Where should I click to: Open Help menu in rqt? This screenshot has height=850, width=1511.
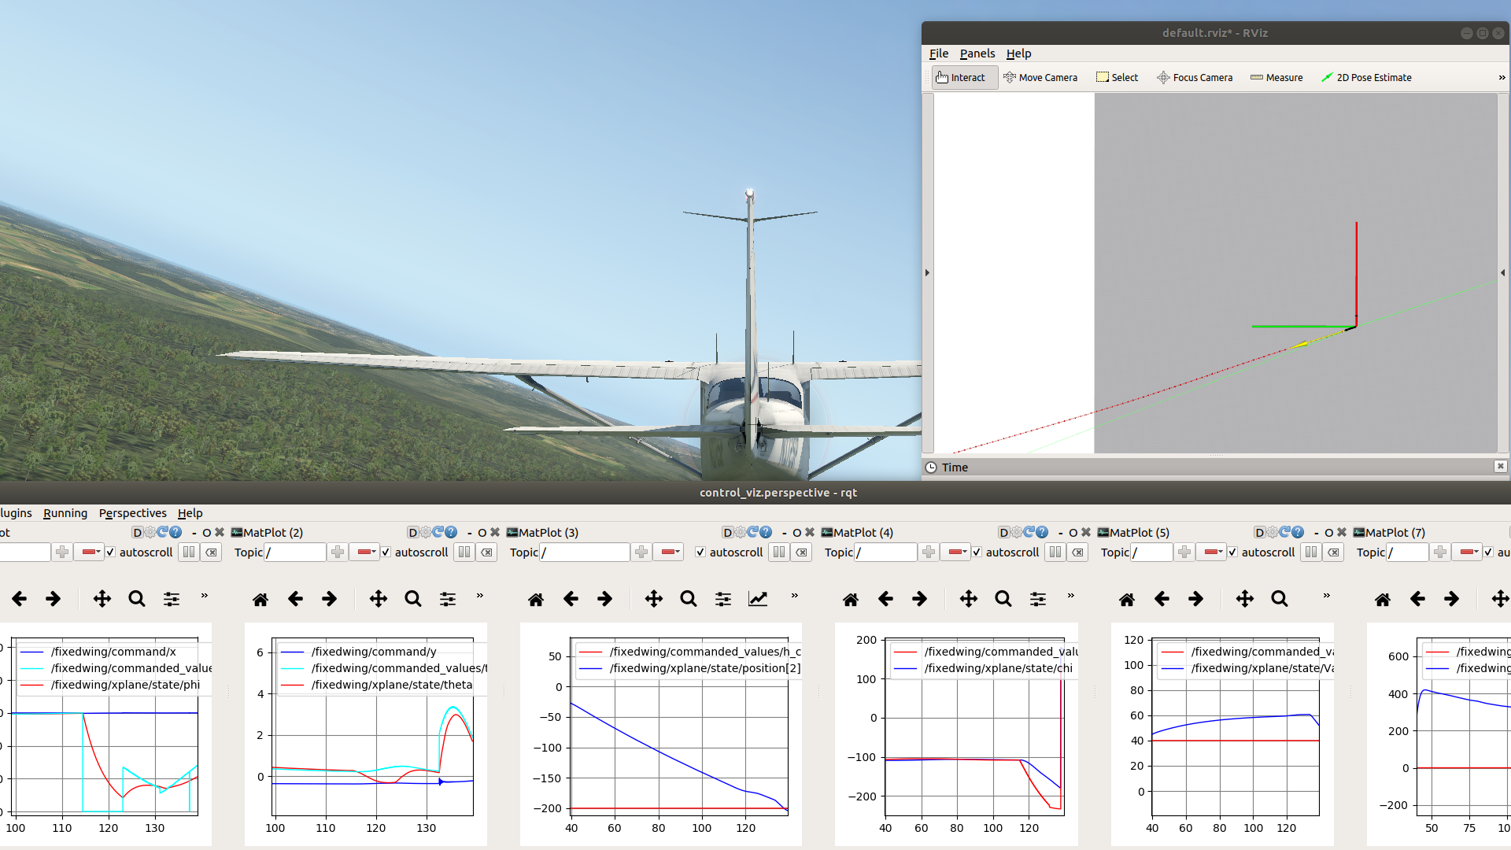(190, 513)
